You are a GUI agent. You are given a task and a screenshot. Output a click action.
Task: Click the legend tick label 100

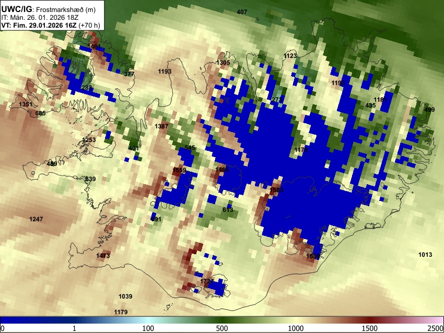(x=148, y=328)
